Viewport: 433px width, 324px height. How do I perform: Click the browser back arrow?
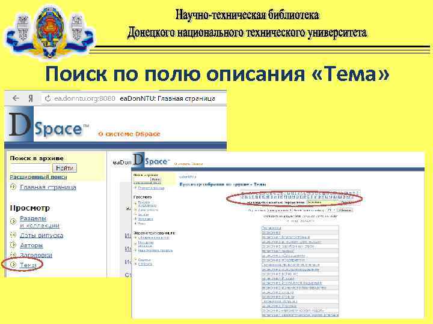click(x=16, y=98)
